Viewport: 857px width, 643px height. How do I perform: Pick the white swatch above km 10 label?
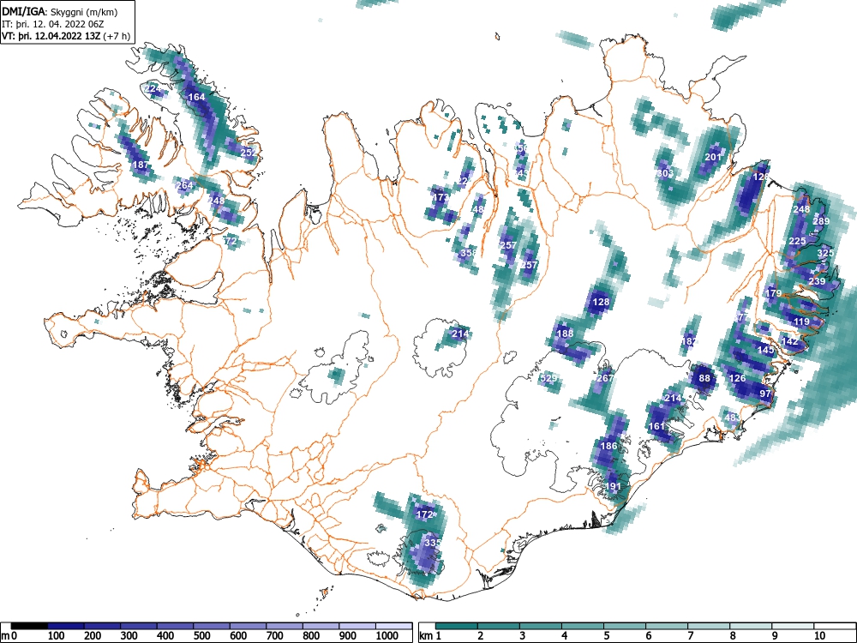tap(835, 626)
